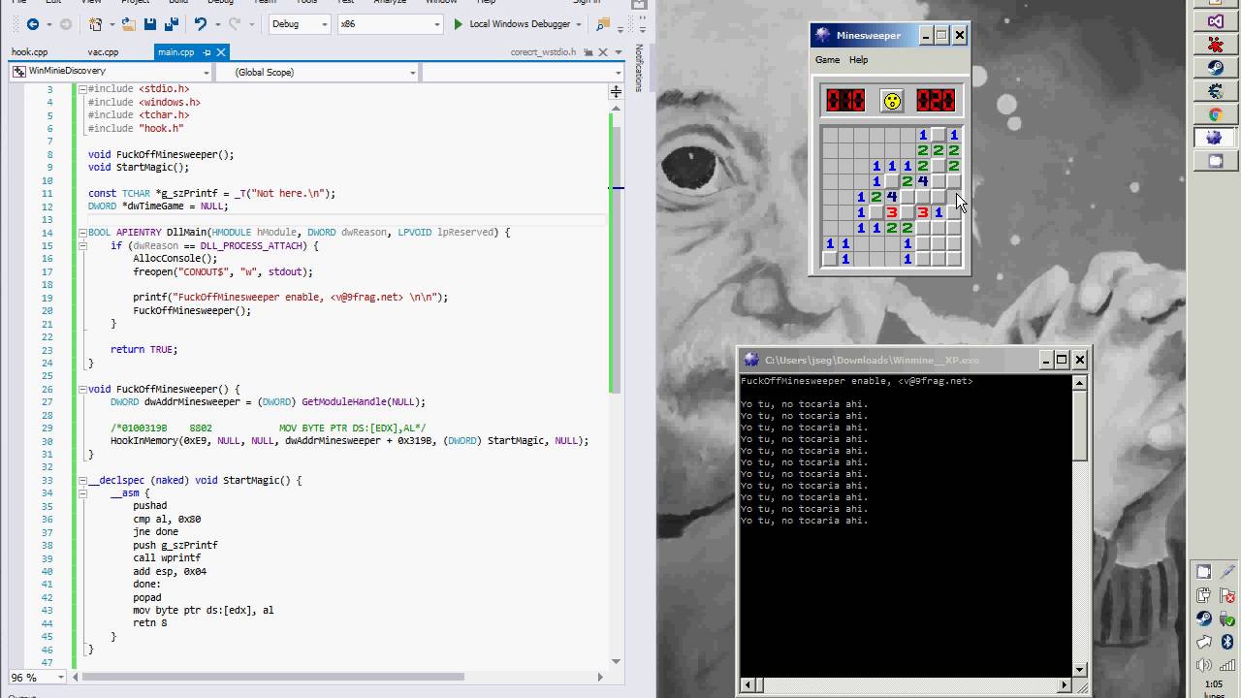Navigate backward in Visual Studio toolbar

(x=32, y=24)
